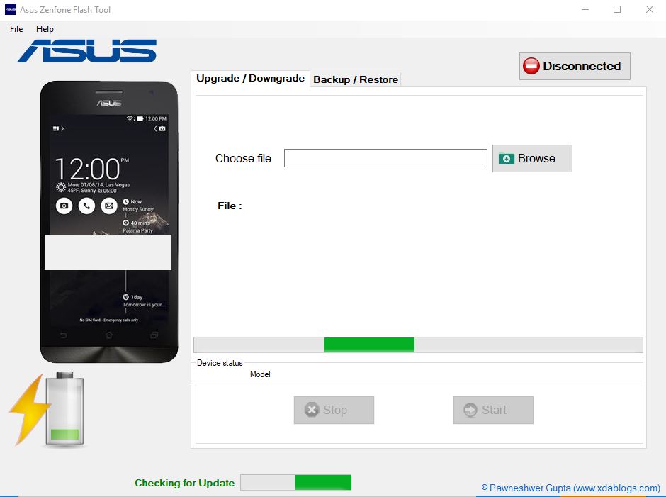Screen dimensions: 666x497
Task: Click the battery charging icon
Action: [47, 410]
